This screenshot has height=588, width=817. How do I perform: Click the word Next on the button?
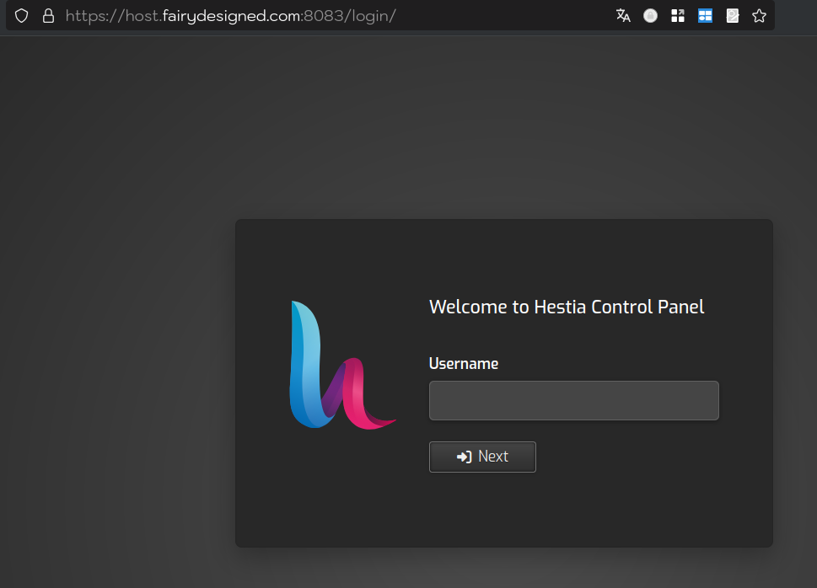tap(493, 457)
